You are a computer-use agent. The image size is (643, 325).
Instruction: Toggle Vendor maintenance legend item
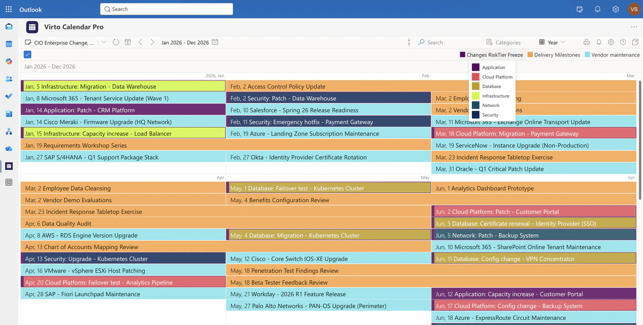612,55
